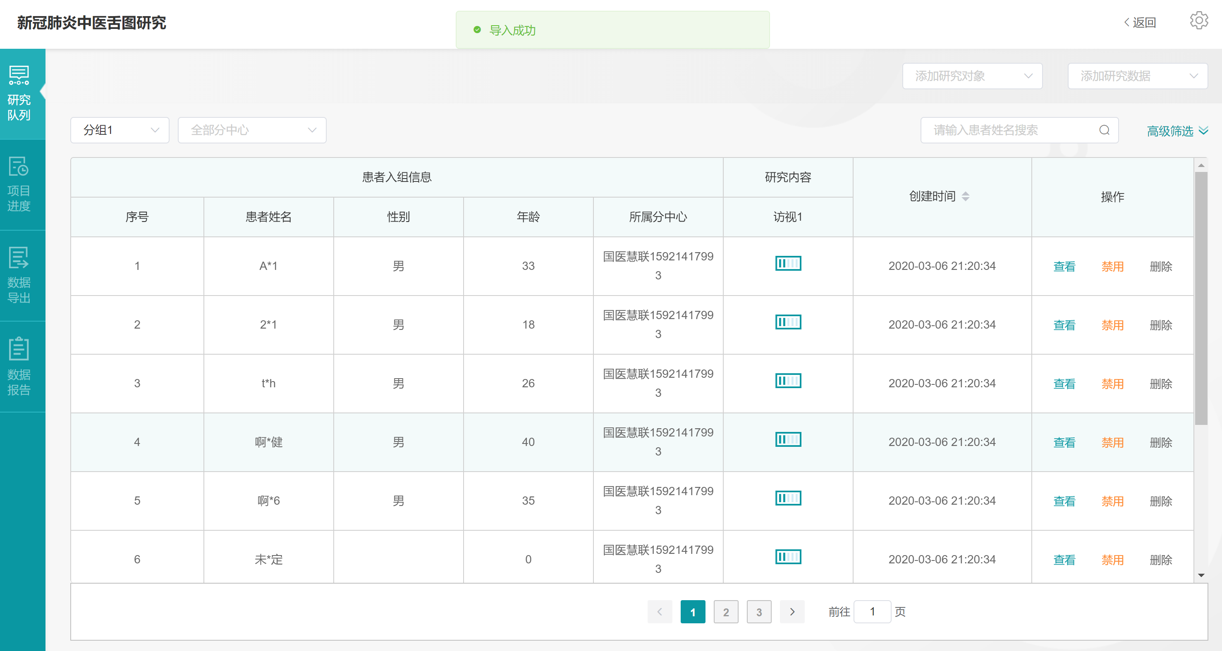
Task: Open the settings gear icon
Action: [x=1198, y=21]
